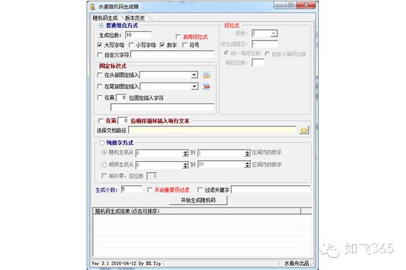
Task: Expand the 在头部固定插入 dropdown arrow
Action: pos(194,75)
